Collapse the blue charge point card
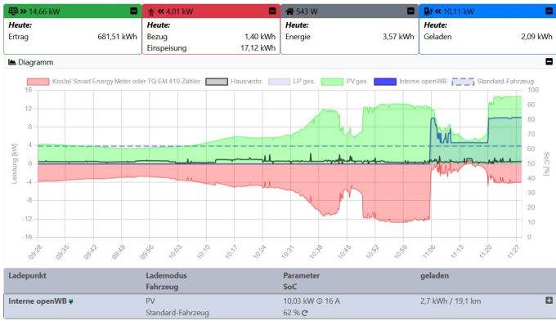The width and height of the screenshot is (556, 321). [549, 11]
